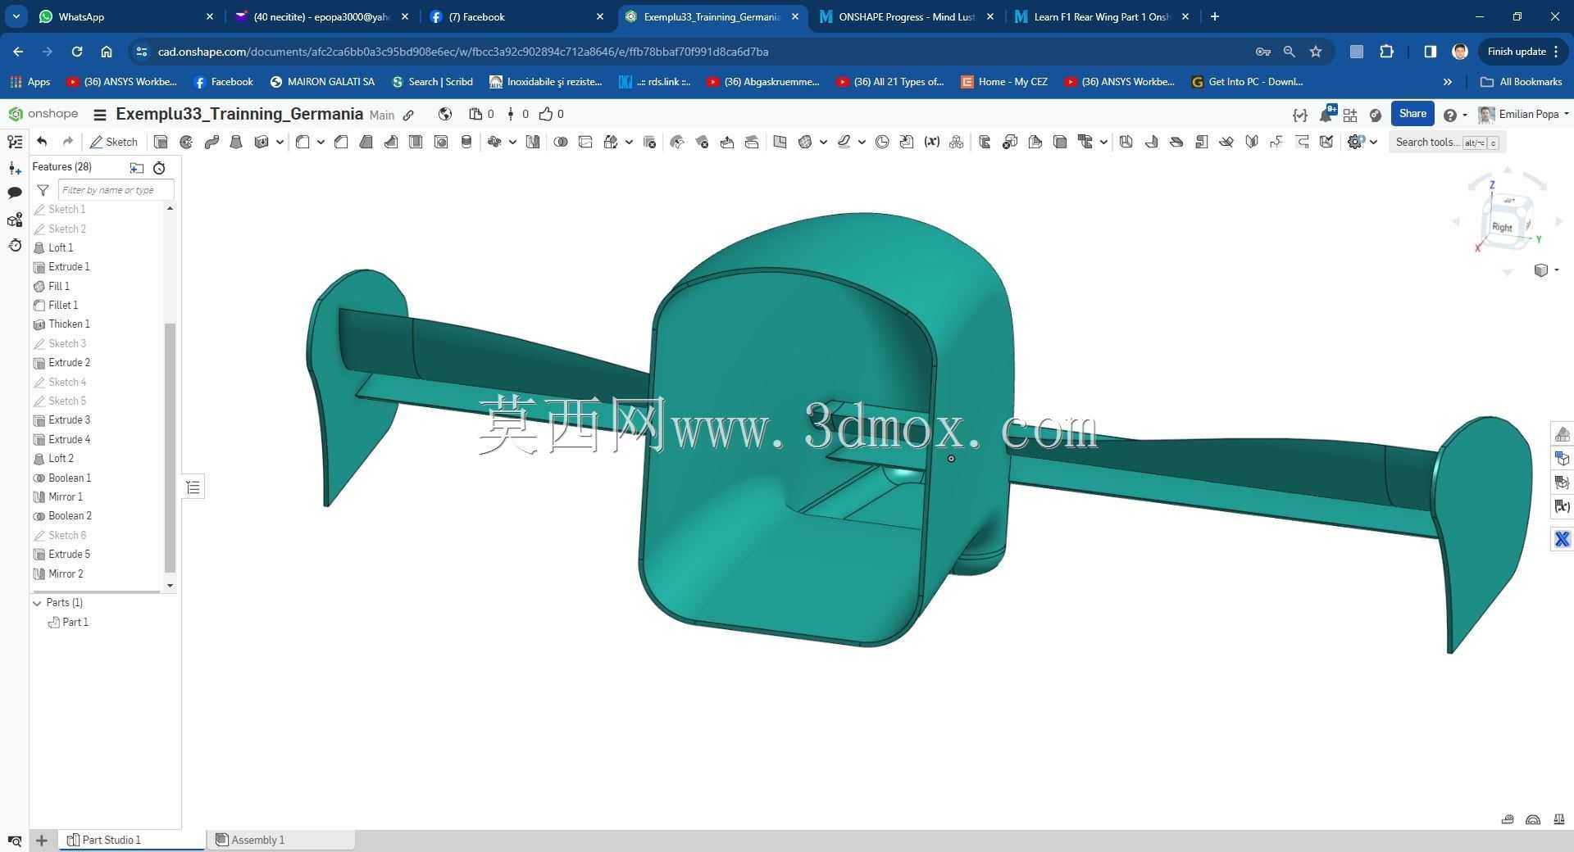Screen dimensions: 1574x852
Task: Select the Move face tool
Action: pyautogui.click(x=727, y=142)
